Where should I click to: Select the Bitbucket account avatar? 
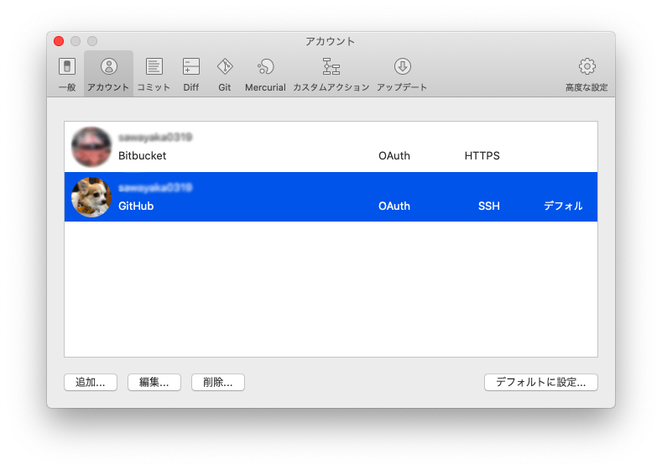click(91, 147)
